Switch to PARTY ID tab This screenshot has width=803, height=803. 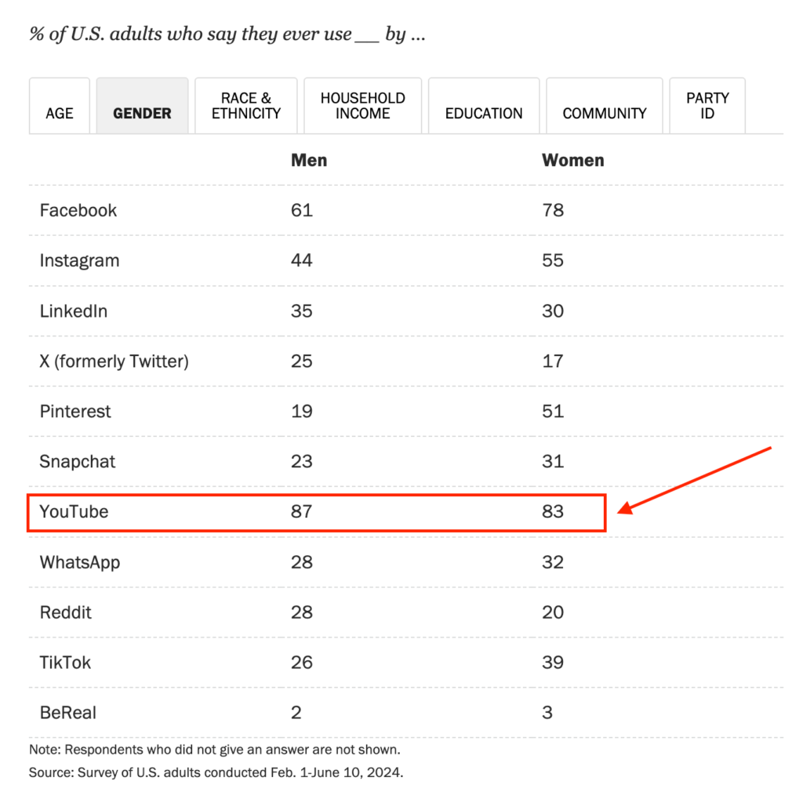point(707,106)
